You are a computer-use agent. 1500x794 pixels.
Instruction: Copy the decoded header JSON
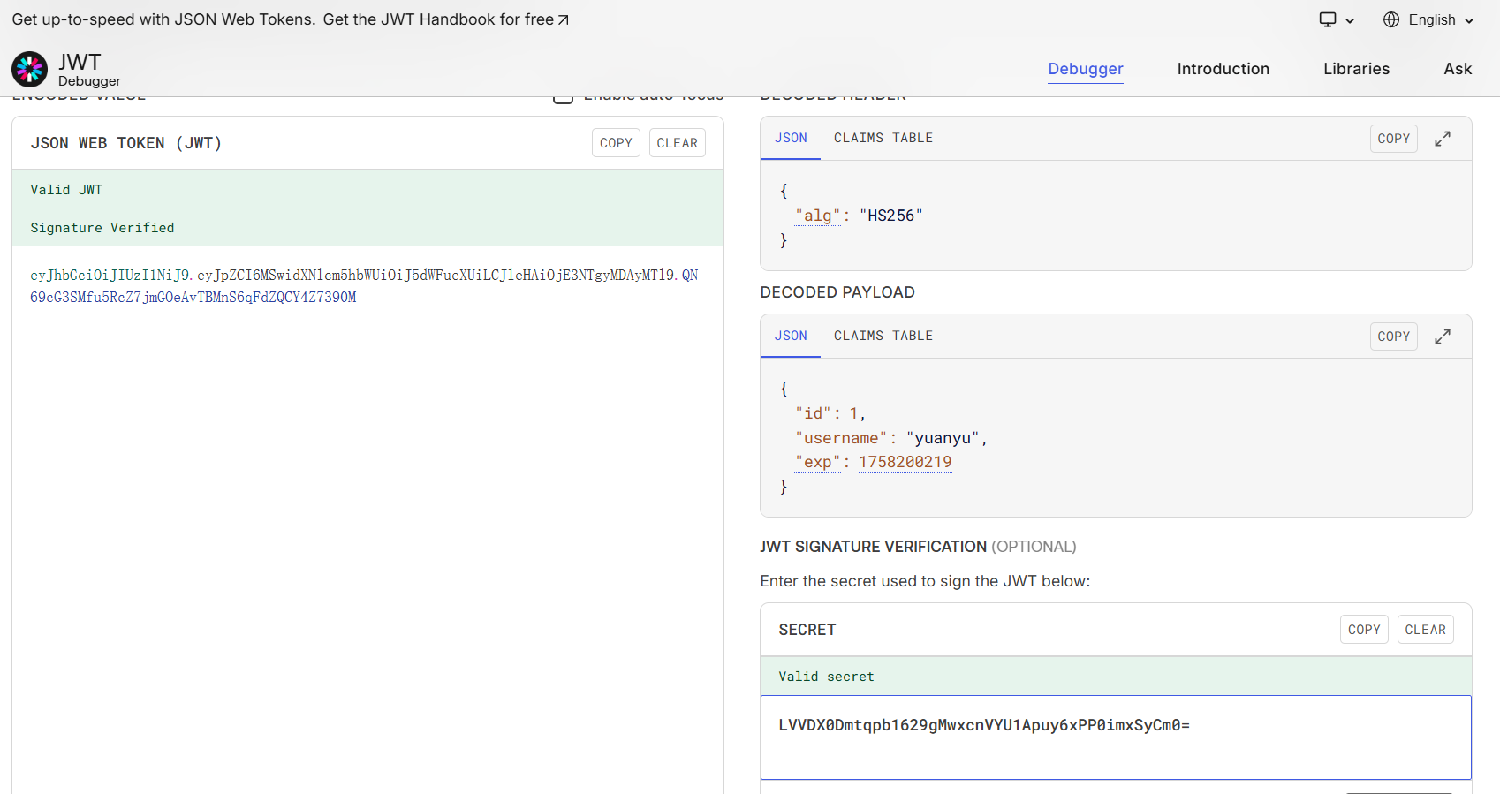pos(1393,139)
